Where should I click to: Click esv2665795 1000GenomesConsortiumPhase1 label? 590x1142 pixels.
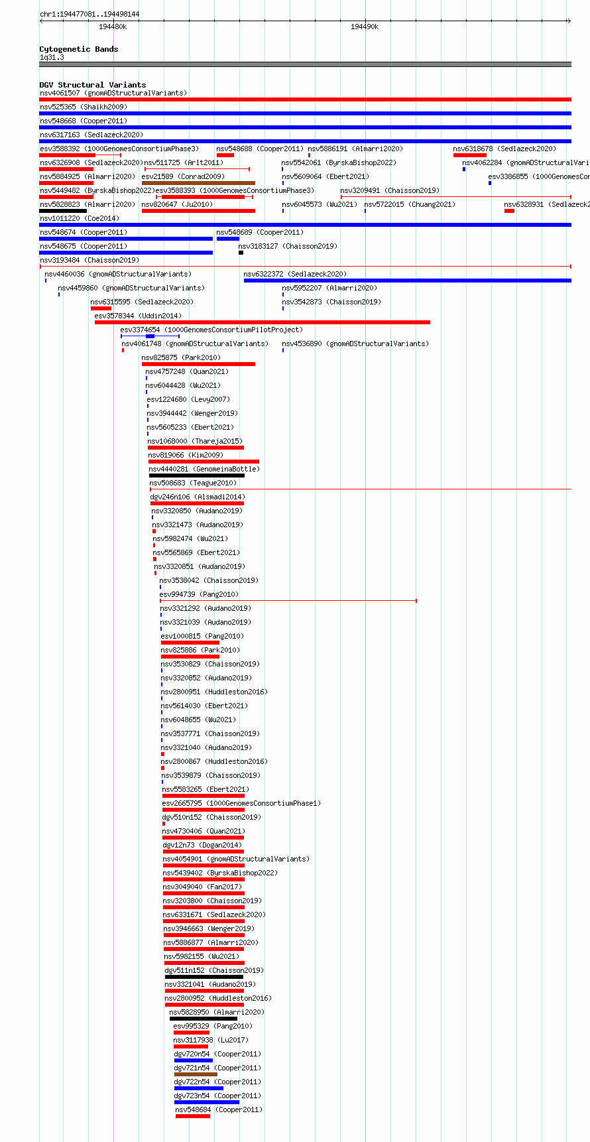242,803
